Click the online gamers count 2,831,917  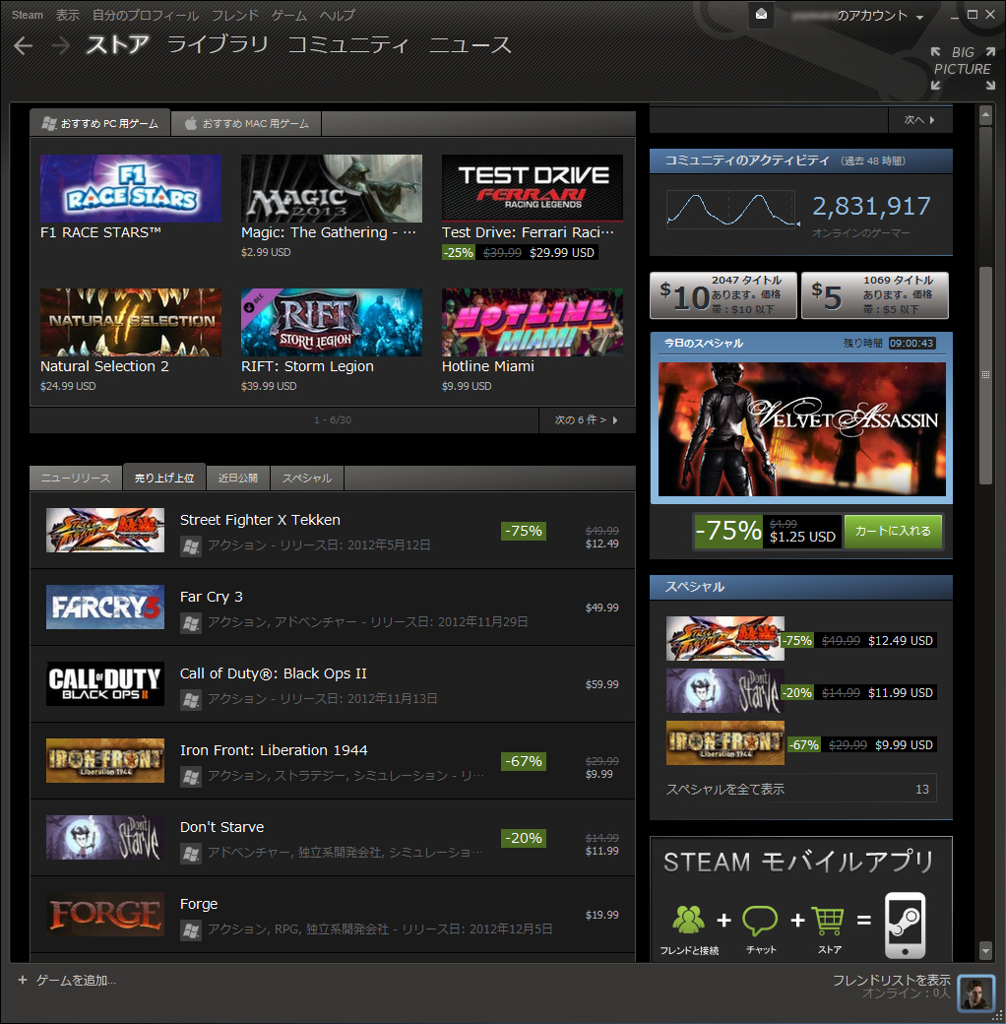click(871, 207)
